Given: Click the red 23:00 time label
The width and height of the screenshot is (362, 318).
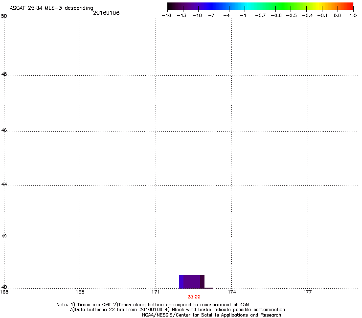Looking at the screenshot, I should pos(194,297).
